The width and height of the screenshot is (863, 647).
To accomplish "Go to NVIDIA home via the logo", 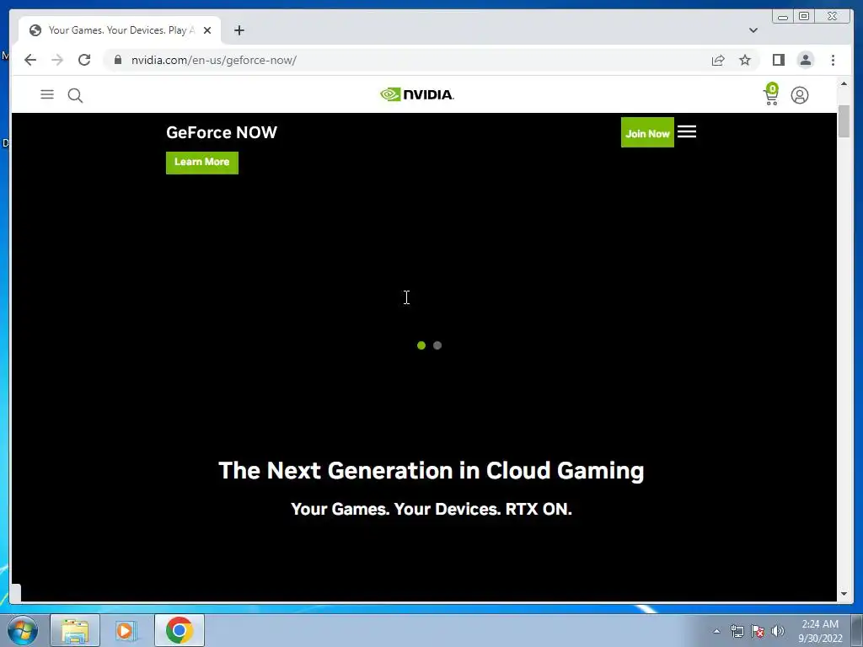I will click(417, 94).
